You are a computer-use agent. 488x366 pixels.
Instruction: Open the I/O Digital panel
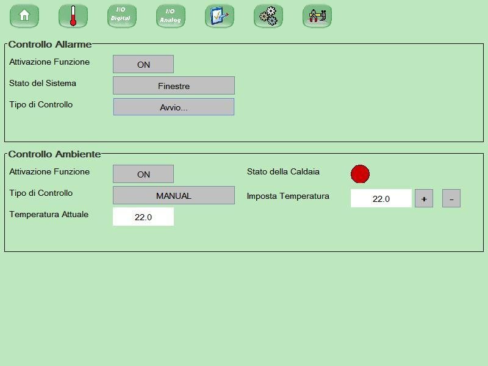121,16
